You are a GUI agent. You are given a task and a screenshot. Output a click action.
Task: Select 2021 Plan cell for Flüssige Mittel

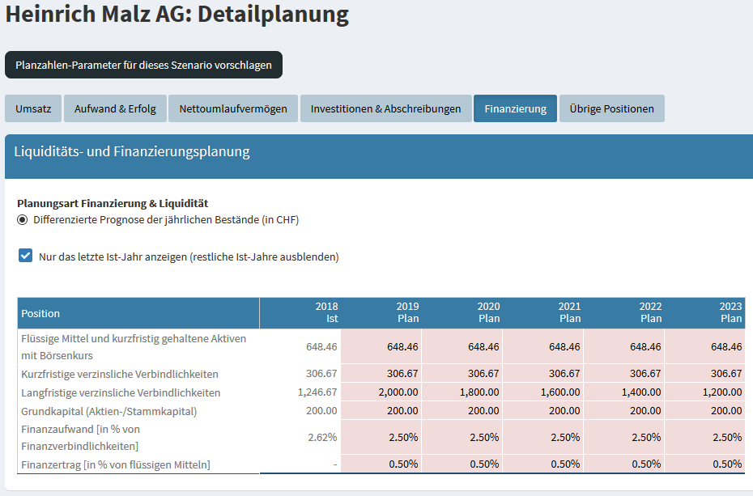tap(543, 346)
